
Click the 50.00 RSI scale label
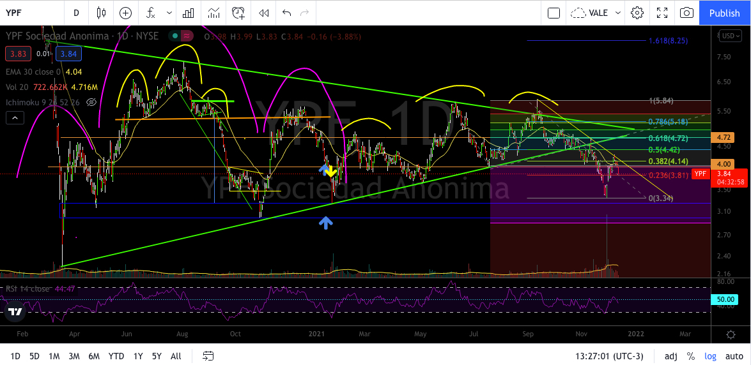click(724, 299)
